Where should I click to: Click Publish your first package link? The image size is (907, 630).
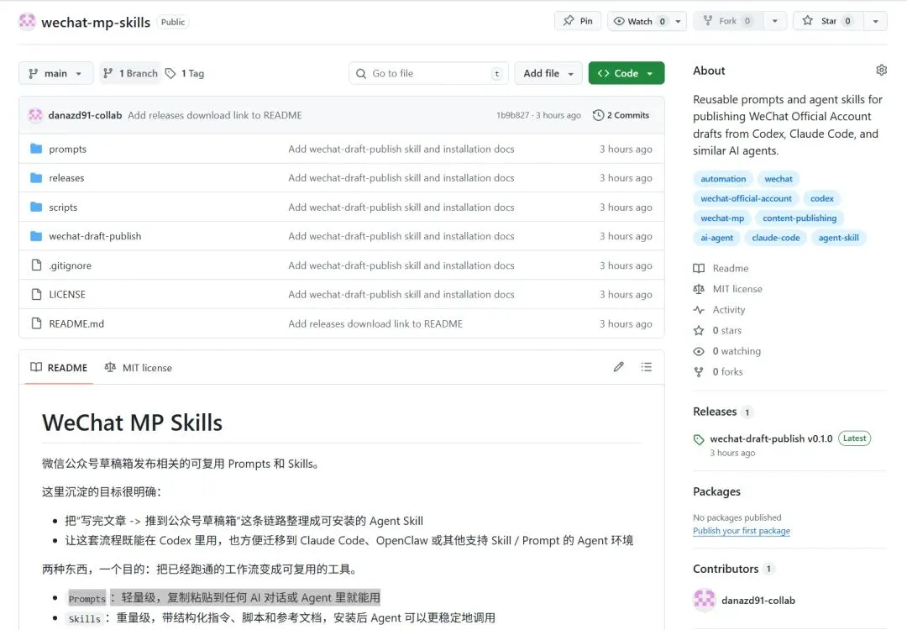tap(741, 531)
